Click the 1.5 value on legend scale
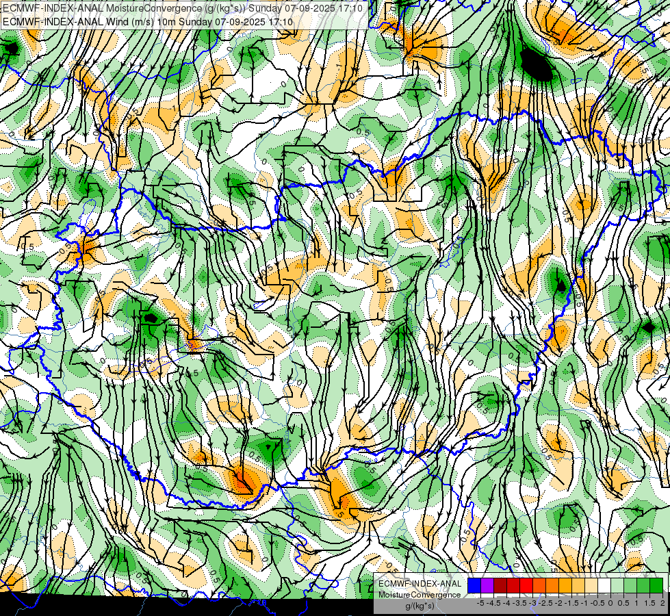This screenshot has height=616, width=670. click(649, 603)
